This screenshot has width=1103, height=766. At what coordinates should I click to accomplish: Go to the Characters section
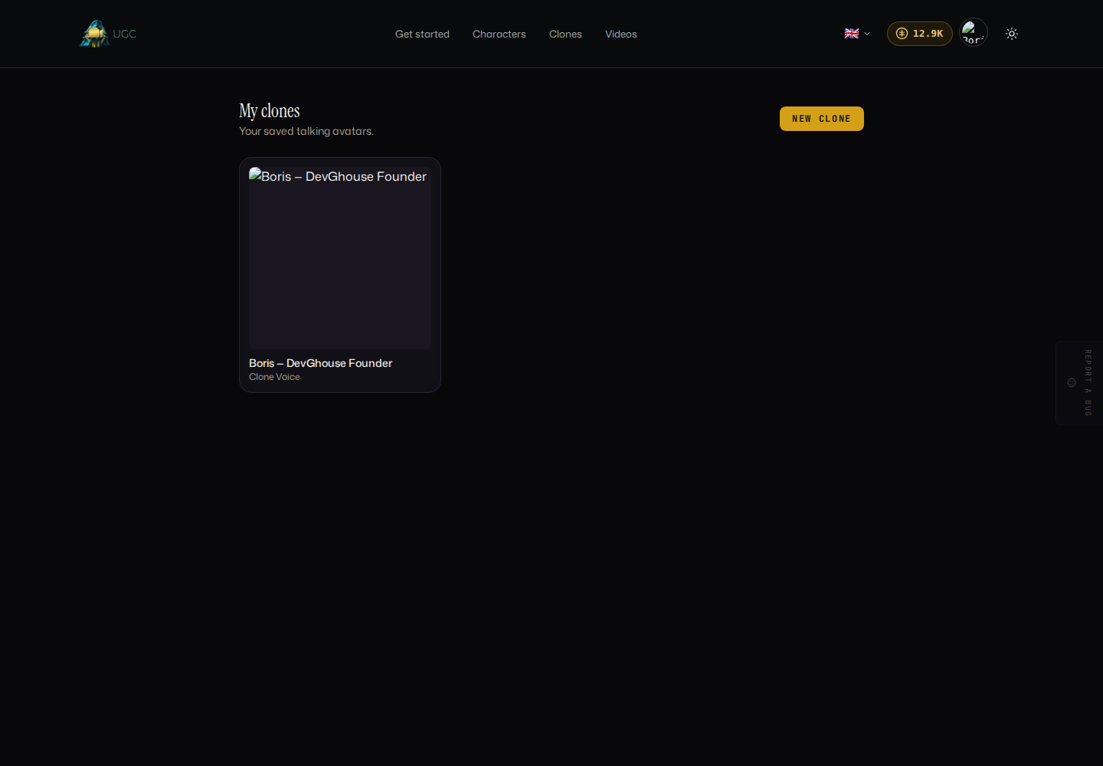(499, 34)
